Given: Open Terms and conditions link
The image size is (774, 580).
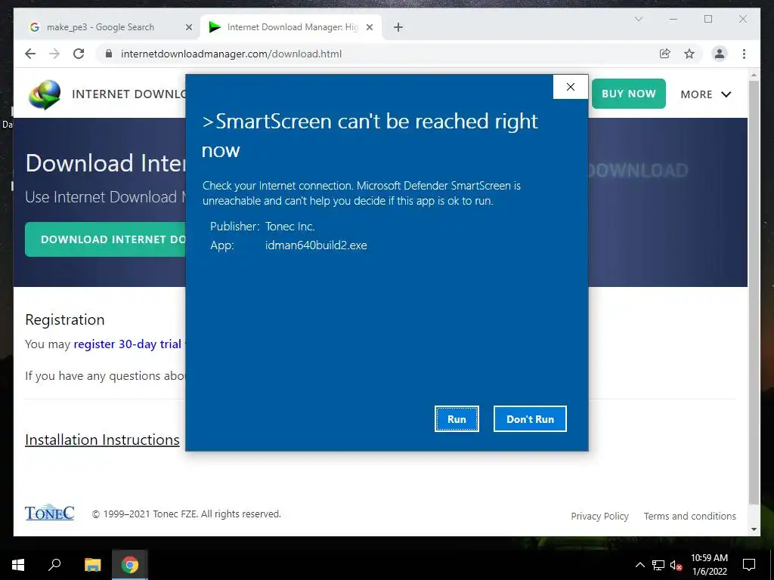Looking at the screenshot, I should point(689,516).
